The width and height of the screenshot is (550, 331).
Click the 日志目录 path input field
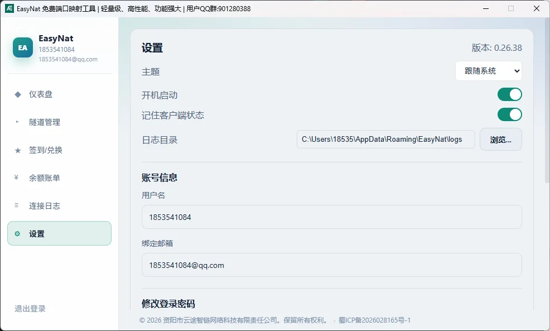(386, 140)
